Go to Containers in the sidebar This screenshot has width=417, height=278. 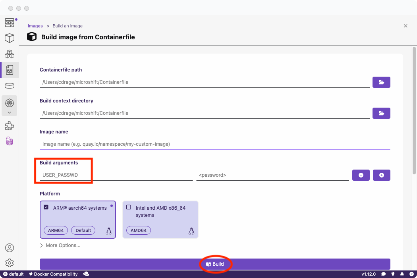pos(10,38)
